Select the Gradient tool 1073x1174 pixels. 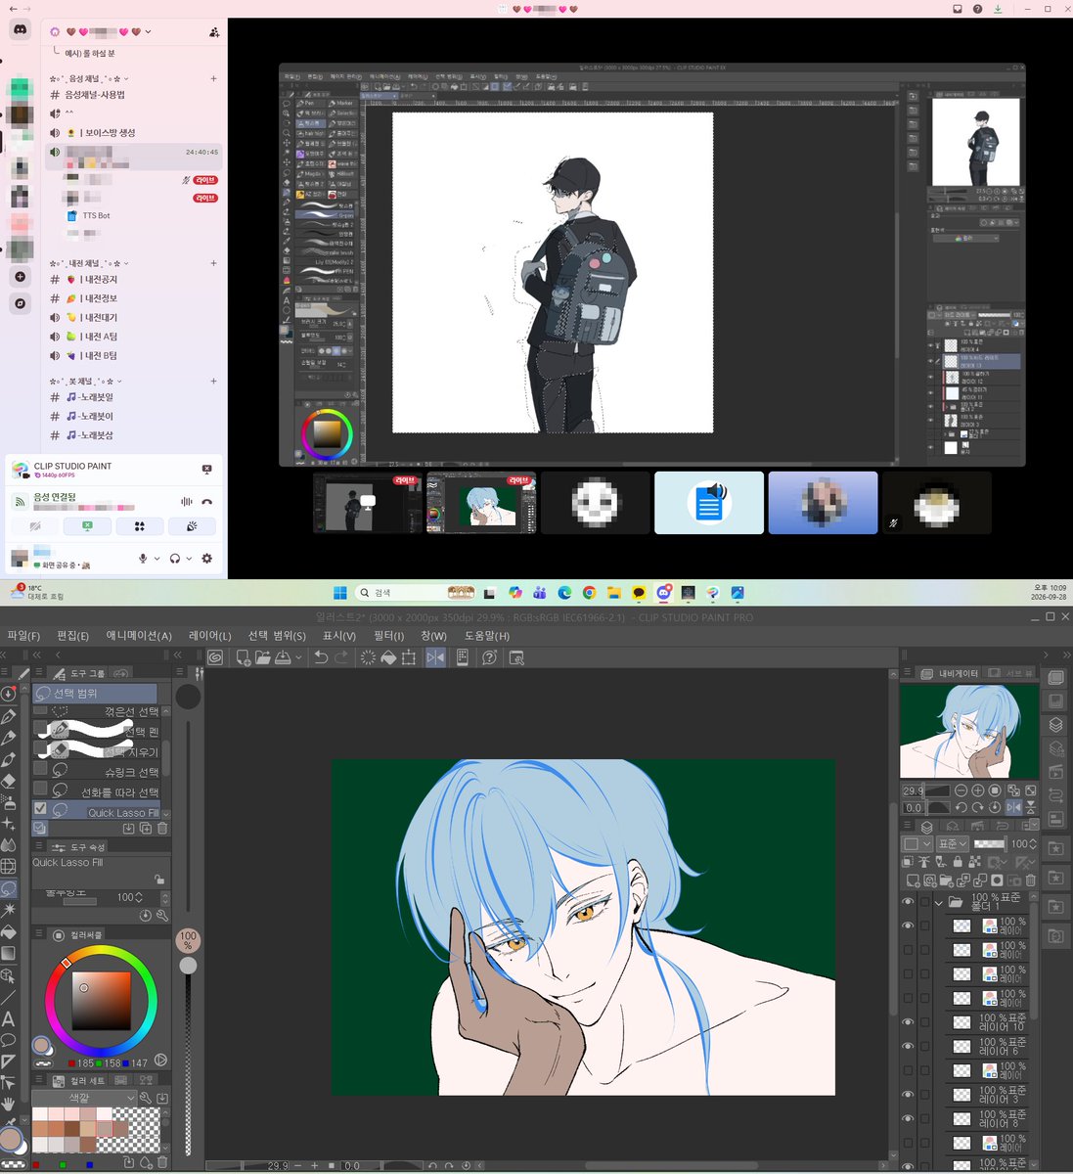[x=9, y=953]
